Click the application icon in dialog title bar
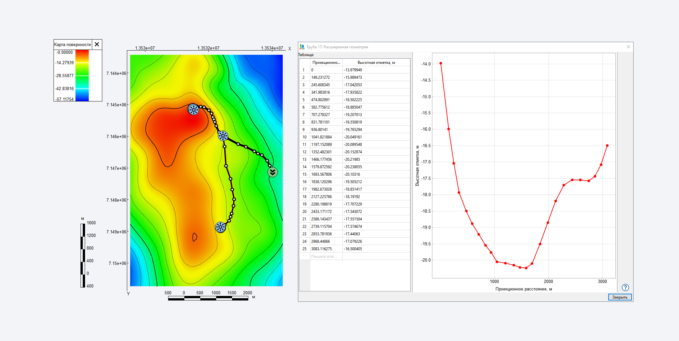This screenshot has height=341, width=679. pos(302,47)
